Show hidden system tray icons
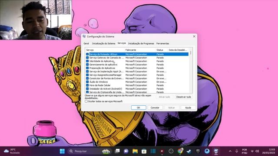 tap(230, 151)
